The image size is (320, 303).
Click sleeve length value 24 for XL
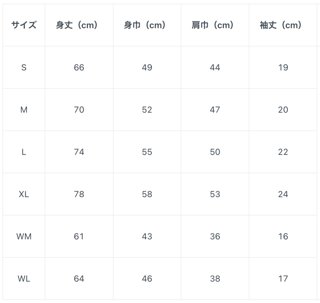tap(283, 194)
